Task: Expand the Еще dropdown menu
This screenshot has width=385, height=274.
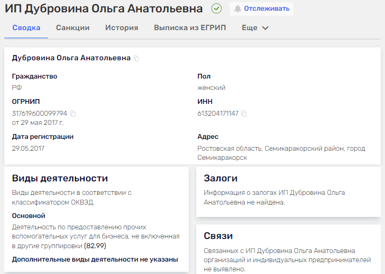Action: pos(255,28)
